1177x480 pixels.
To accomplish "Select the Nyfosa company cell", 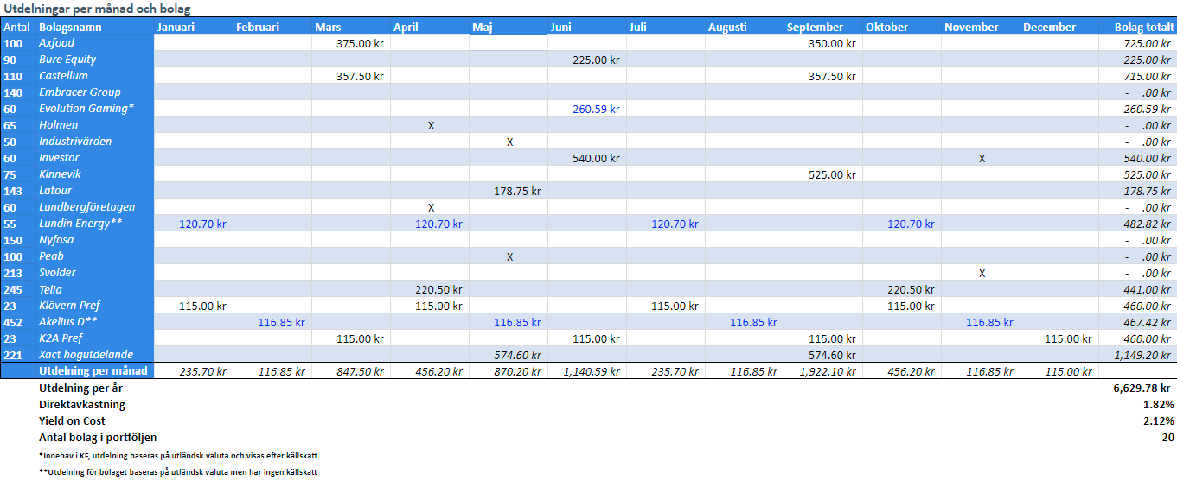I will 95,240.
